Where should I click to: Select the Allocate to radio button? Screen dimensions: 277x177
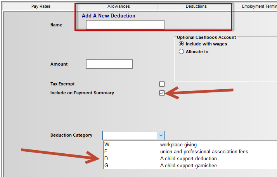click(181, 52)
